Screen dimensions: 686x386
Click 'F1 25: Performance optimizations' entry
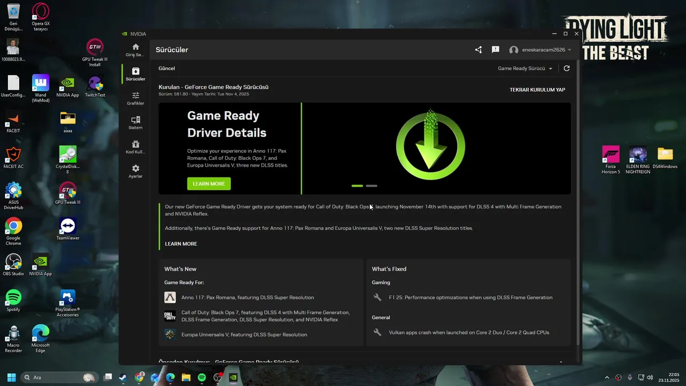tap(471, 298)
